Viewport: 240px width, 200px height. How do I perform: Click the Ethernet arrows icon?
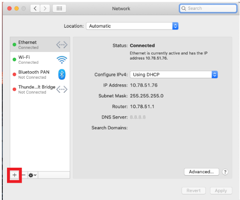(62, 45)
